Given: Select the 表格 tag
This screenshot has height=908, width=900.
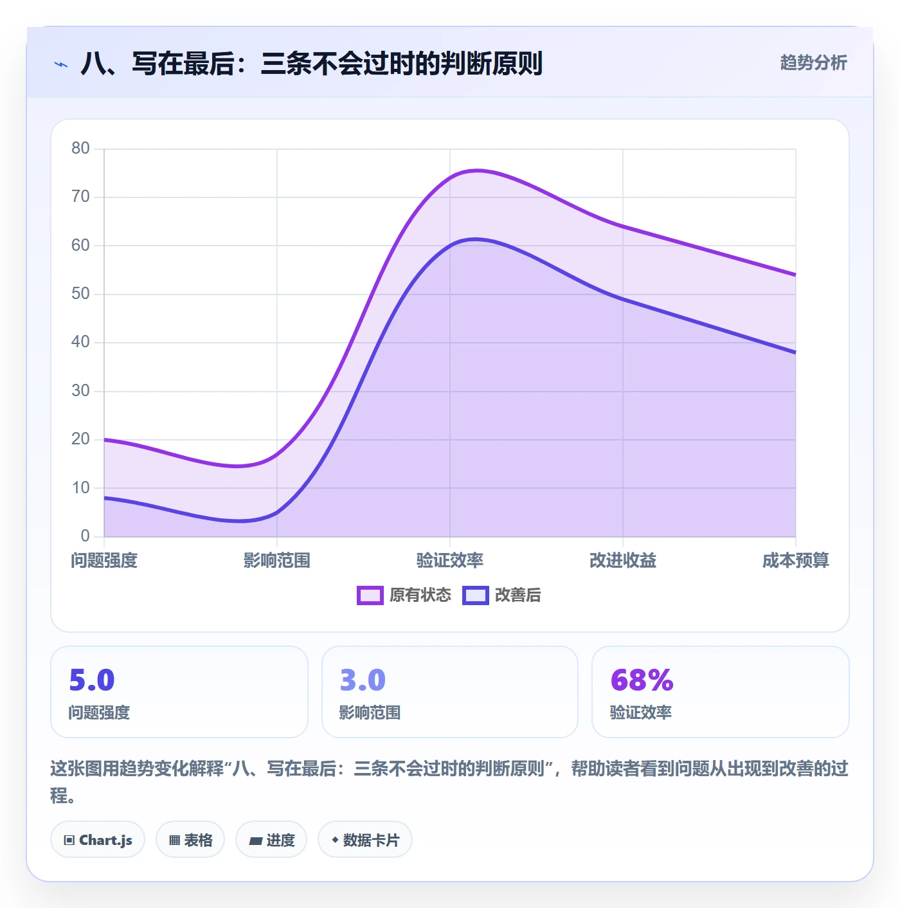Looking at the screenshot, I should (190, 839).
